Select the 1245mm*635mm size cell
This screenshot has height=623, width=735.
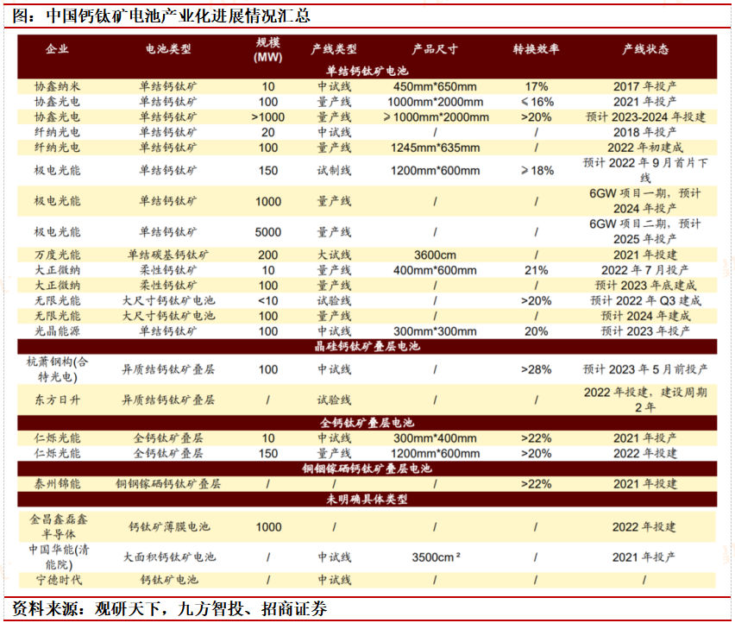(x=435, y=148)
